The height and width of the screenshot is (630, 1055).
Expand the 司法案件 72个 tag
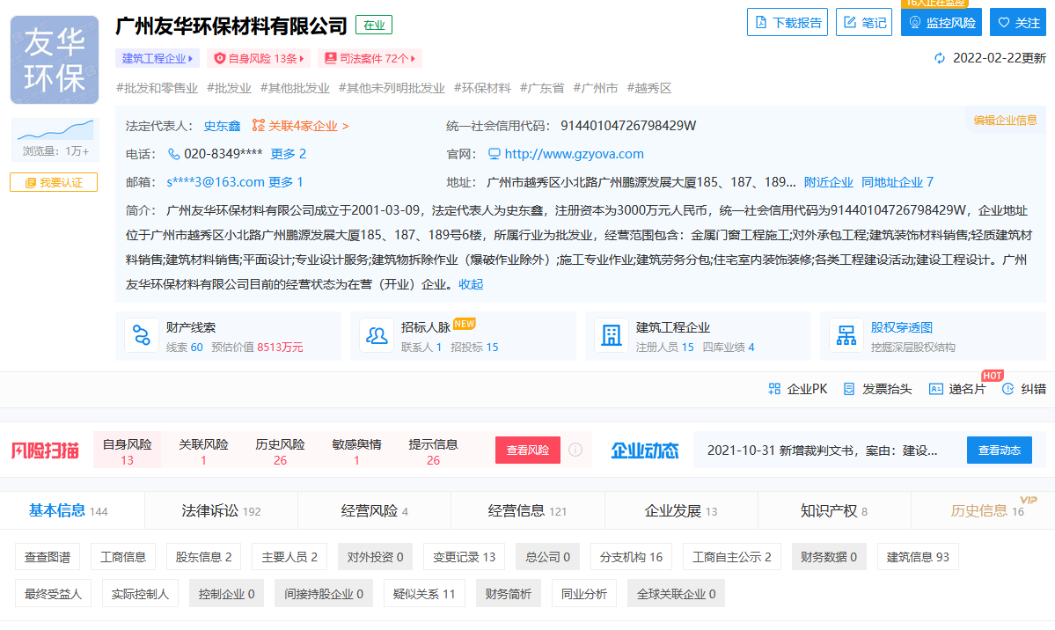(x=370, y=59)
